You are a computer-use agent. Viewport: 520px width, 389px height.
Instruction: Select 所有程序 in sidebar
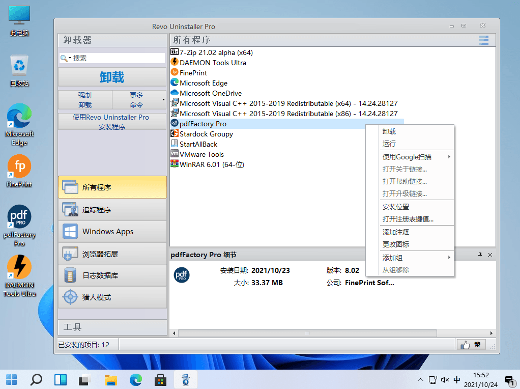[112, 187]
